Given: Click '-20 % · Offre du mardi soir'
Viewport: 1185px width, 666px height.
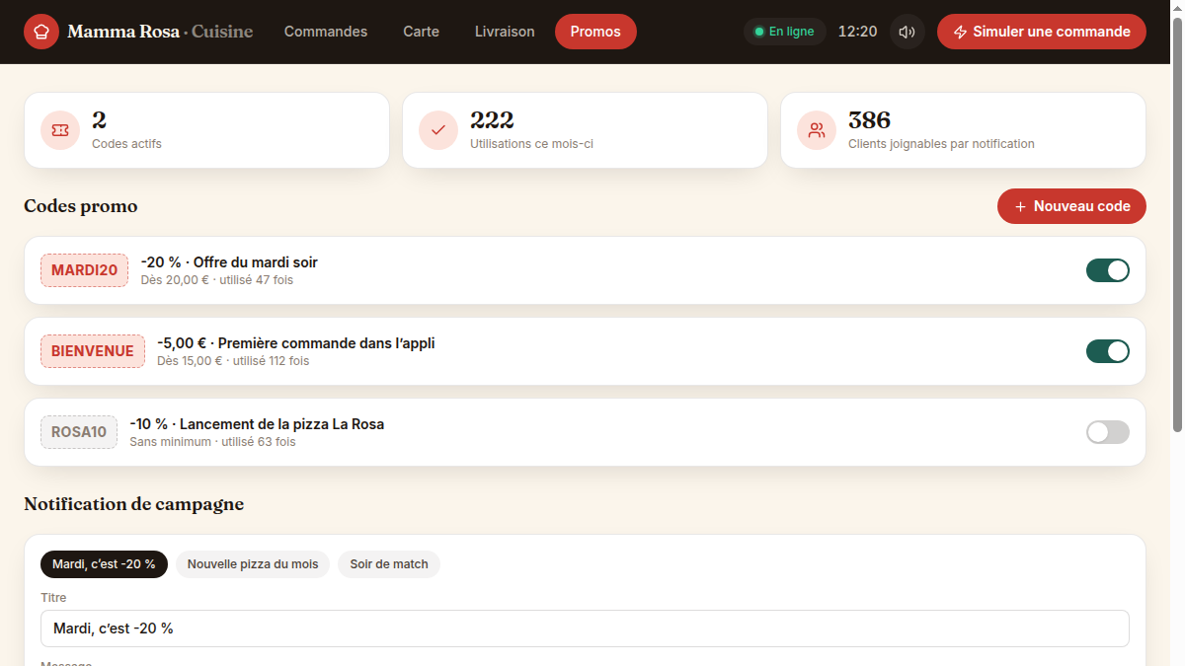Looking at the screenshot, I should click(x=229, y=262).
